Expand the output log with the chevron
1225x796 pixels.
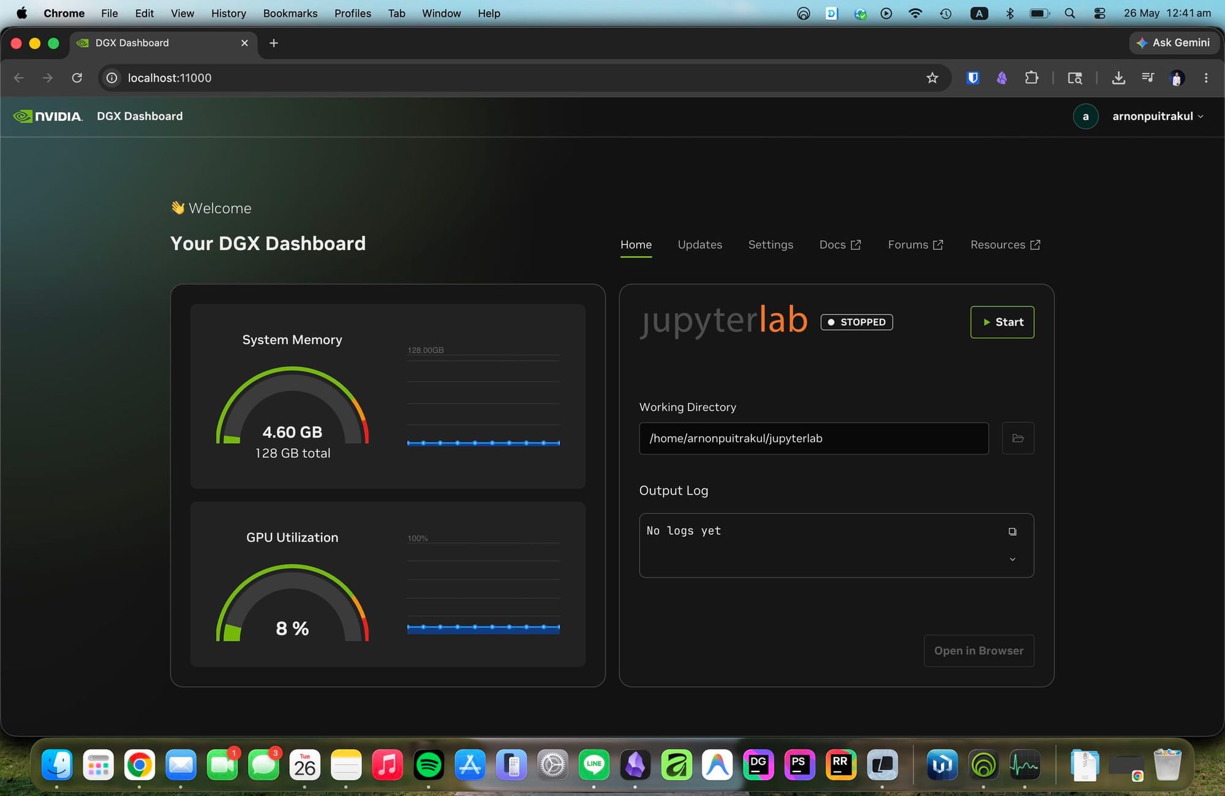1012,559
